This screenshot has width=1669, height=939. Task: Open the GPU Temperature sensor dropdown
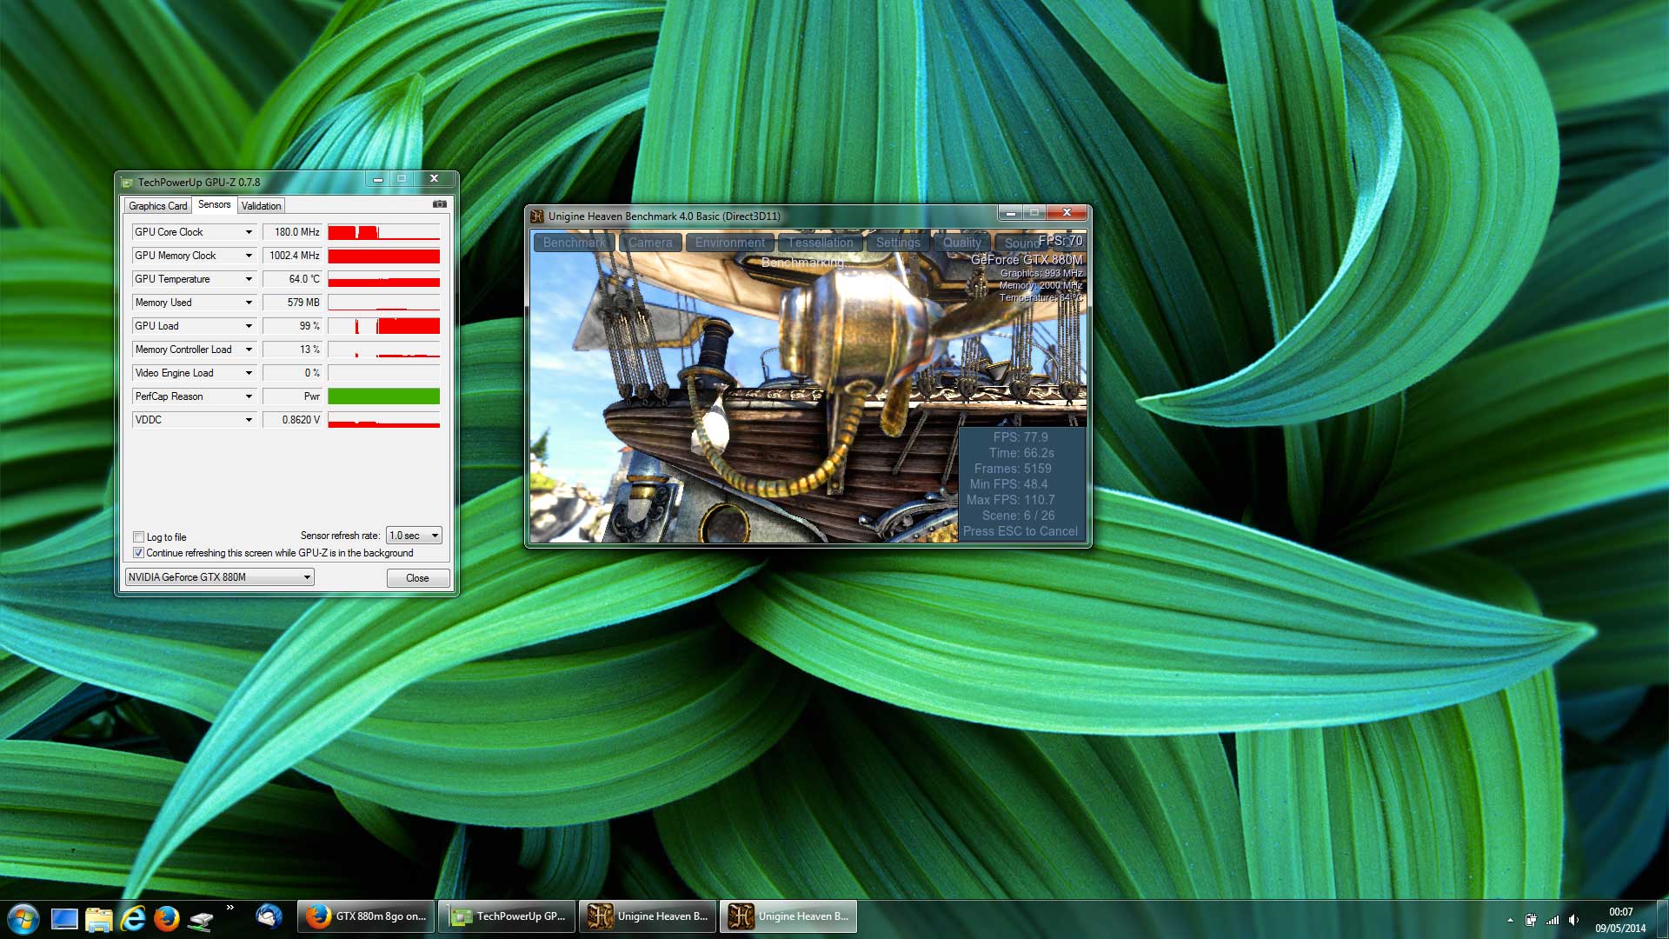pos(248,279)
